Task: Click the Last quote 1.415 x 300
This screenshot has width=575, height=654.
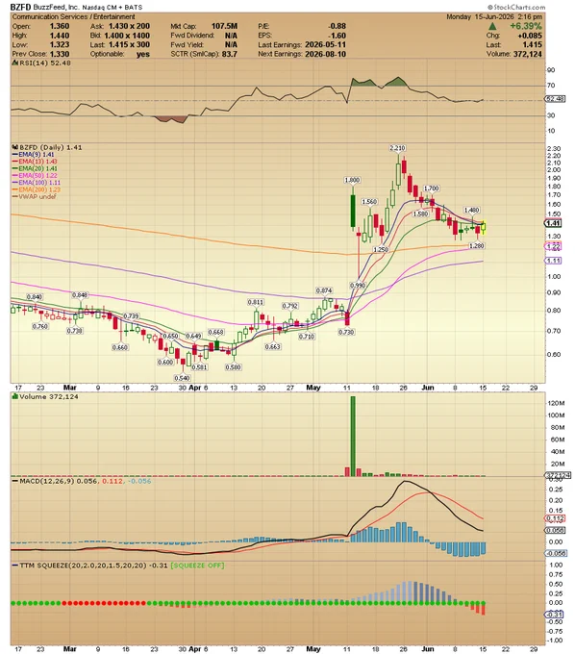Action: (x=129, y=44)
